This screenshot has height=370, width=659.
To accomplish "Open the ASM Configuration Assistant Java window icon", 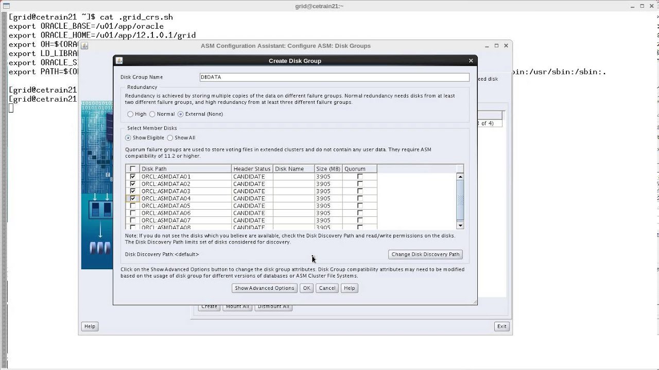I will click(84, 46).
